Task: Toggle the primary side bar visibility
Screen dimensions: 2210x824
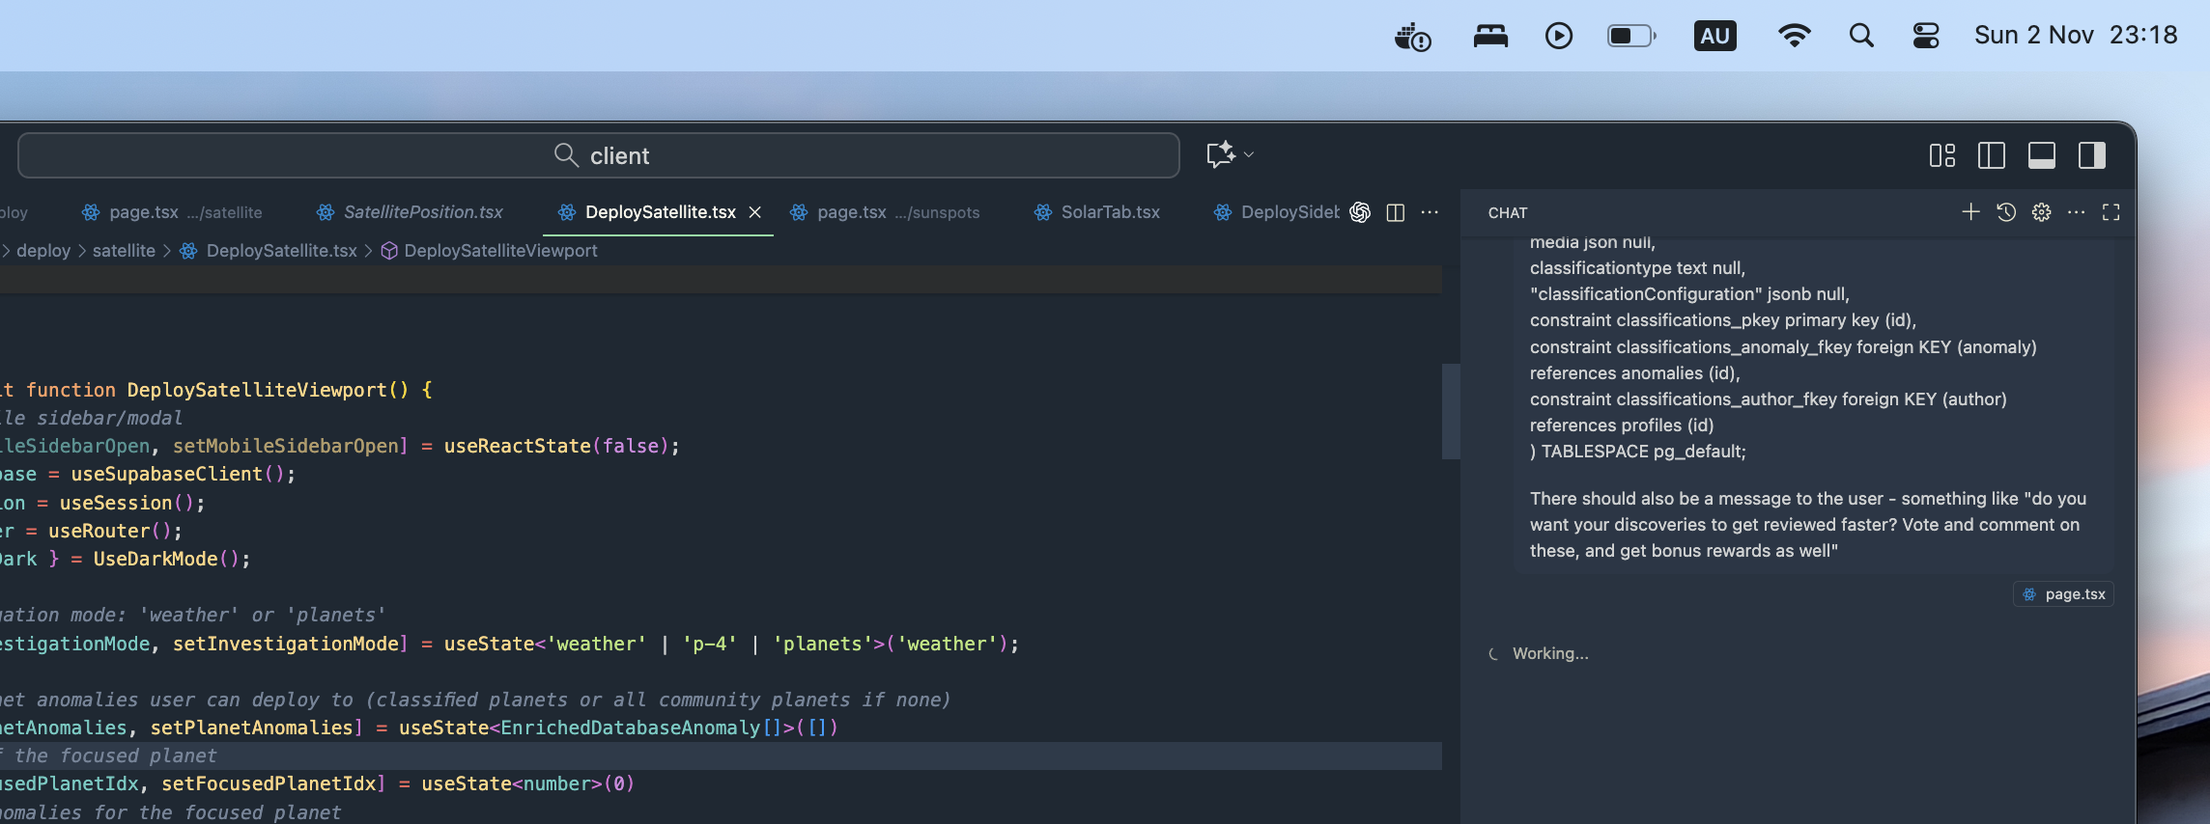Action: coord(1991,155)
